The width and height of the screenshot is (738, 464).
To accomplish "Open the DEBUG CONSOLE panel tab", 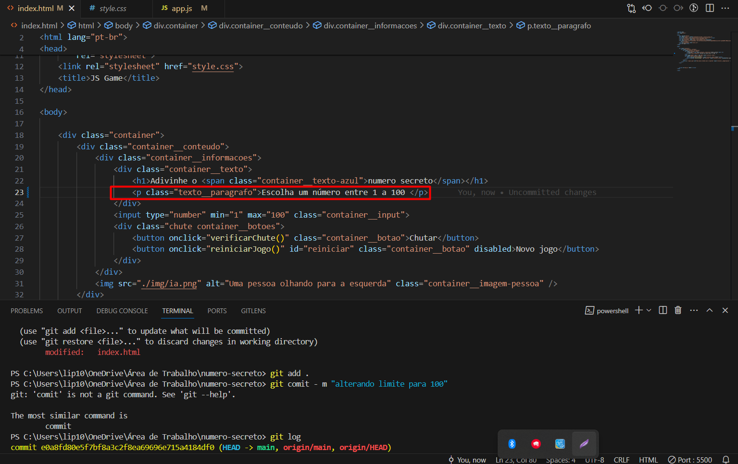I will 122,311.
